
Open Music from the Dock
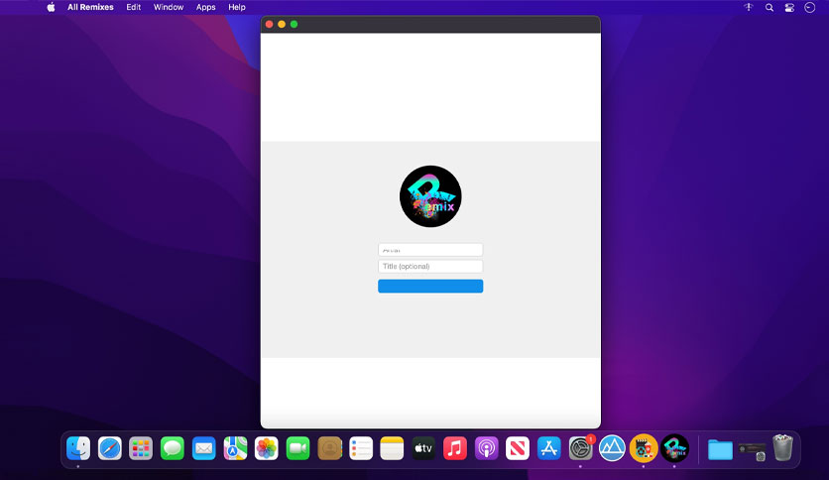pos(455,449)
